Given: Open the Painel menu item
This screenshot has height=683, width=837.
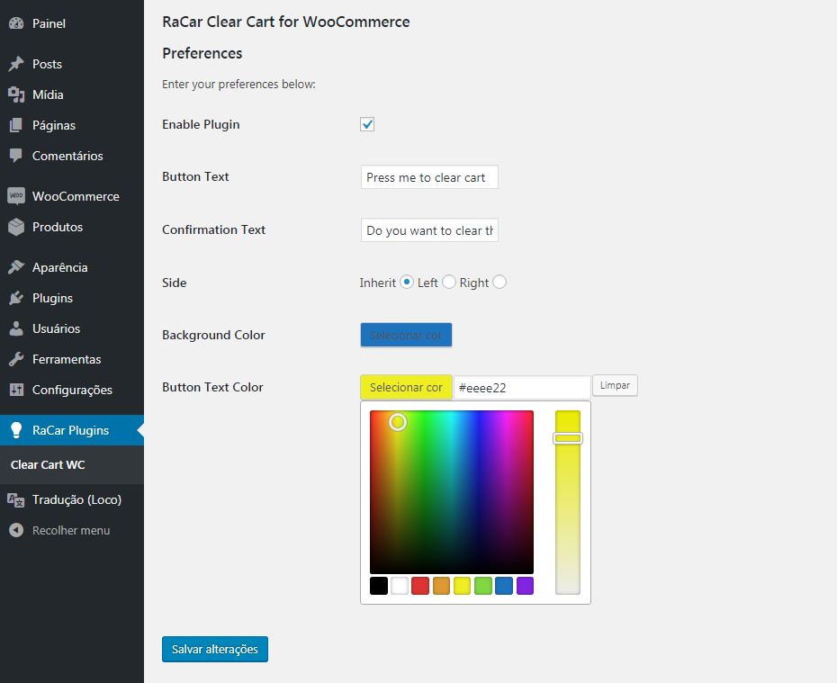Looking at the screenshot, I should [x=72, y=23].
